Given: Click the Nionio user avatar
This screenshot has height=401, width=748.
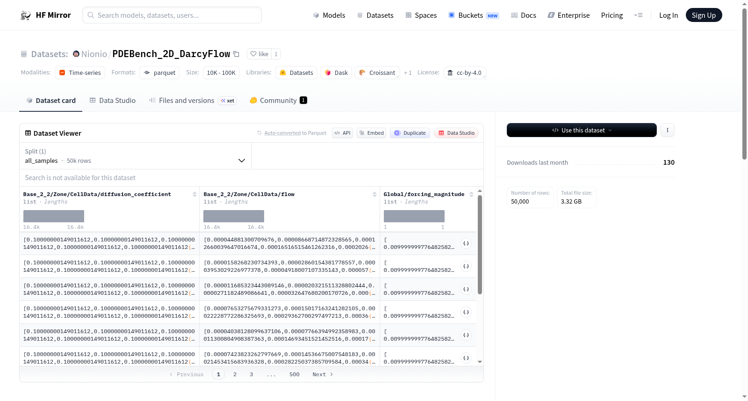Looking at the screenshot, I should [76, 54].
